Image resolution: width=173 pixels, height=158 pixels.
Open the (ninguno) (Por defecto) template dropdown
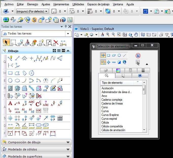pos(32,11)
